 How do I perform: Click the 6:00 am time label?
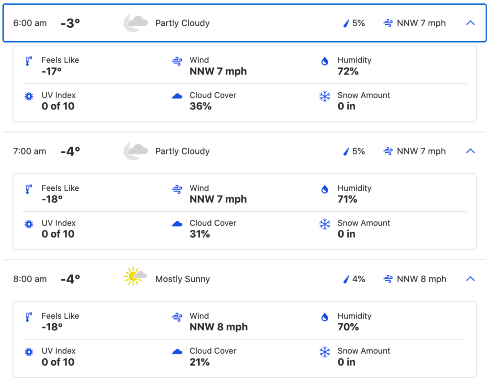[30, 23]
